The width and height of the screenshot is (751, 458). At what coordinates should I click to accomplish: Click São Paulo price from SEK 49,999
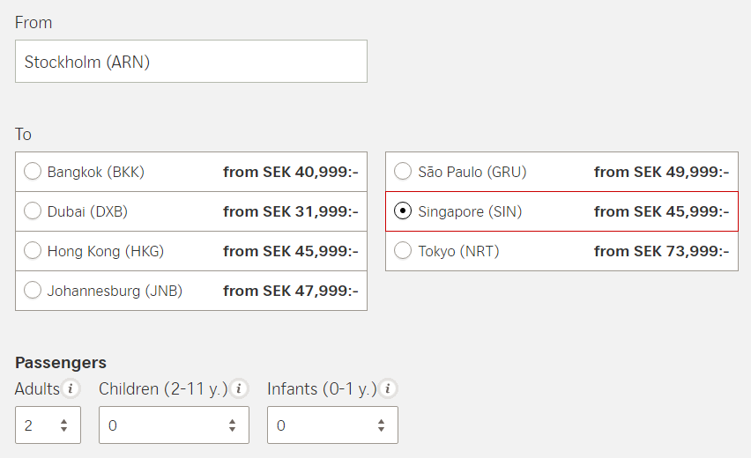tap(661, 172)
